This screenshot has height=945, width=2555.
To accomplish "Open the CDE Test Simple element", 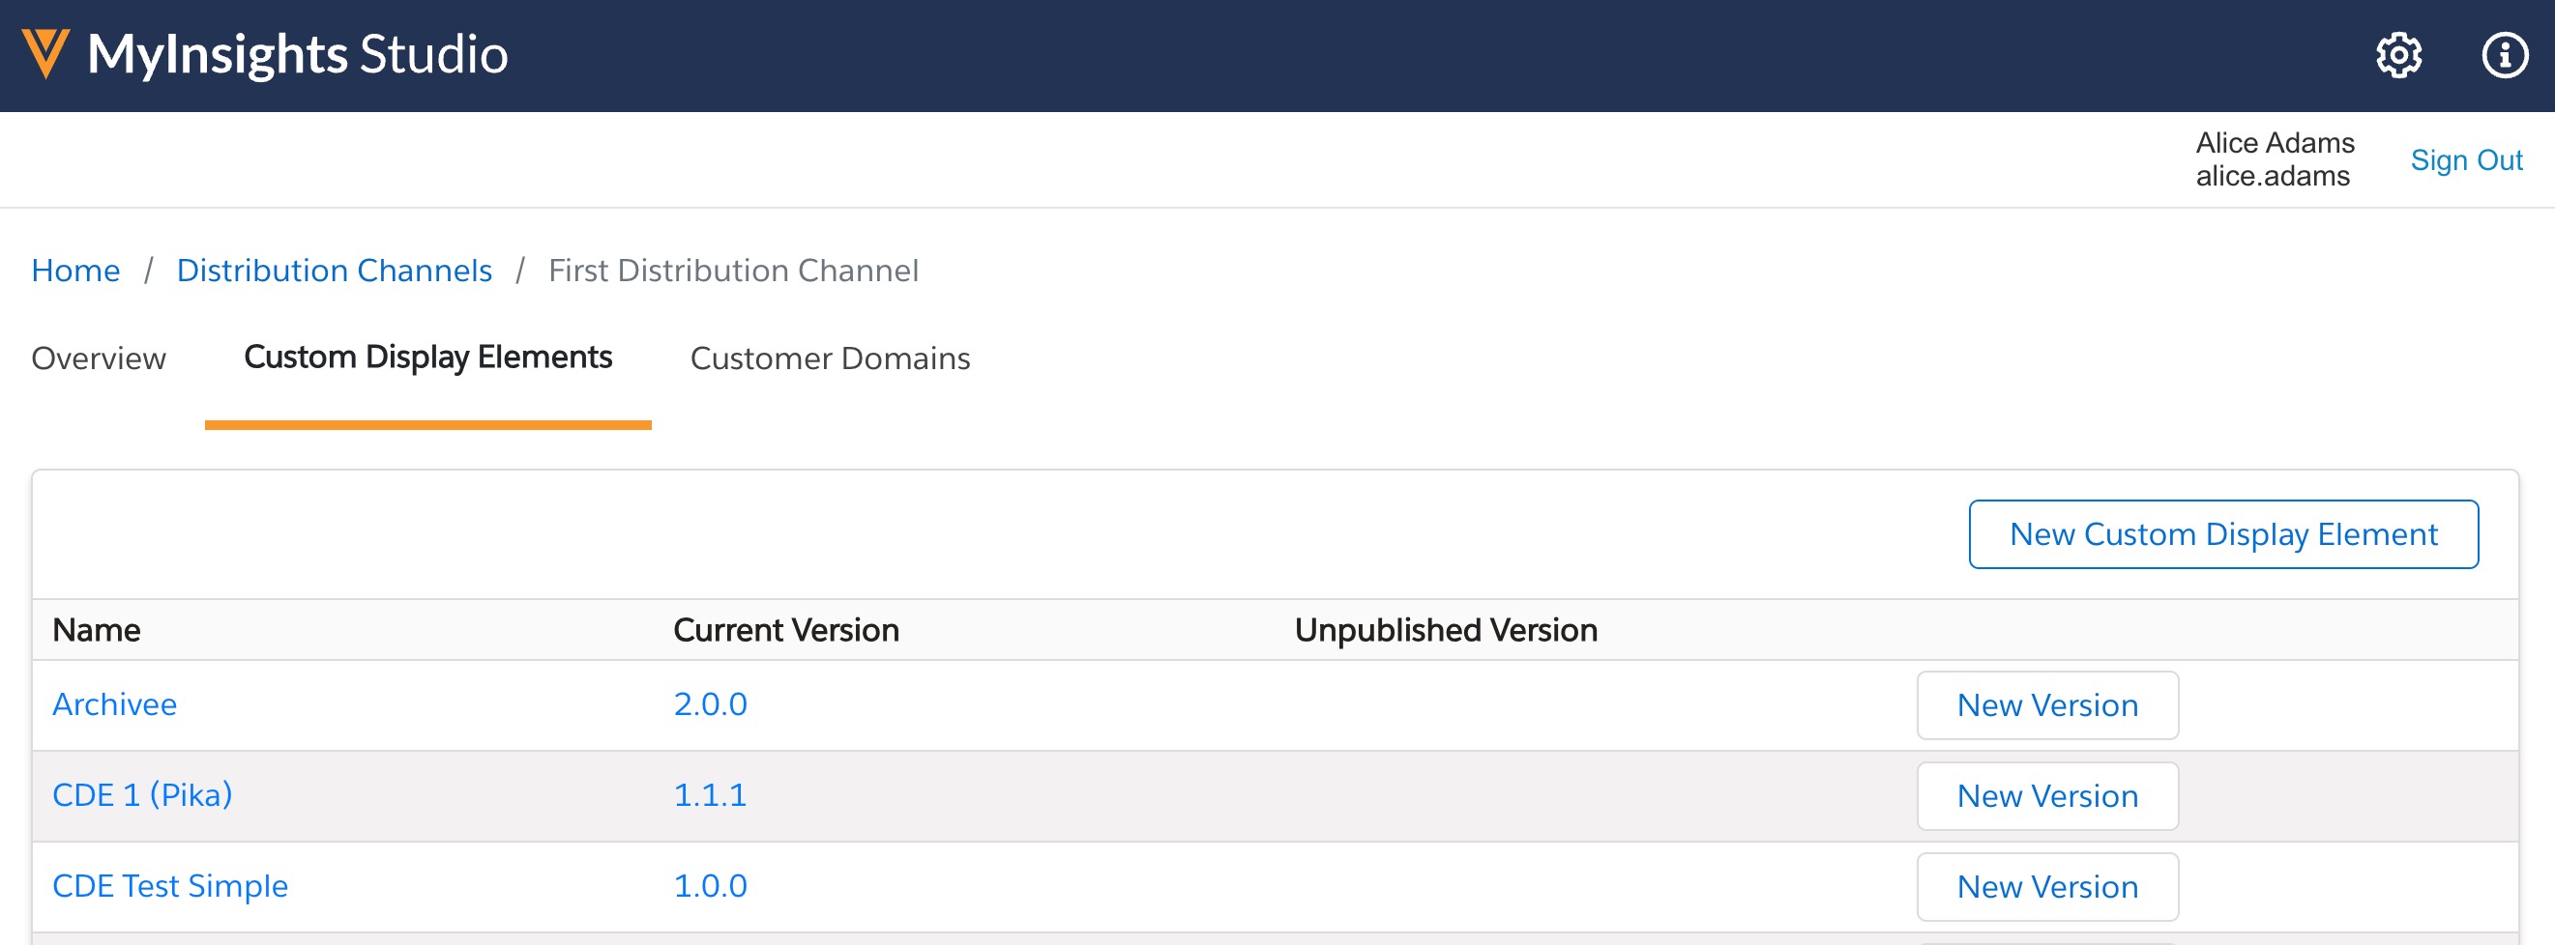I will point(169,885).
